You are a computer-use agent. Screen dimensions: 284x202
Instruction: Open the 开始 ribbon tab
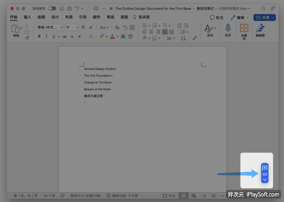(14, 17)
